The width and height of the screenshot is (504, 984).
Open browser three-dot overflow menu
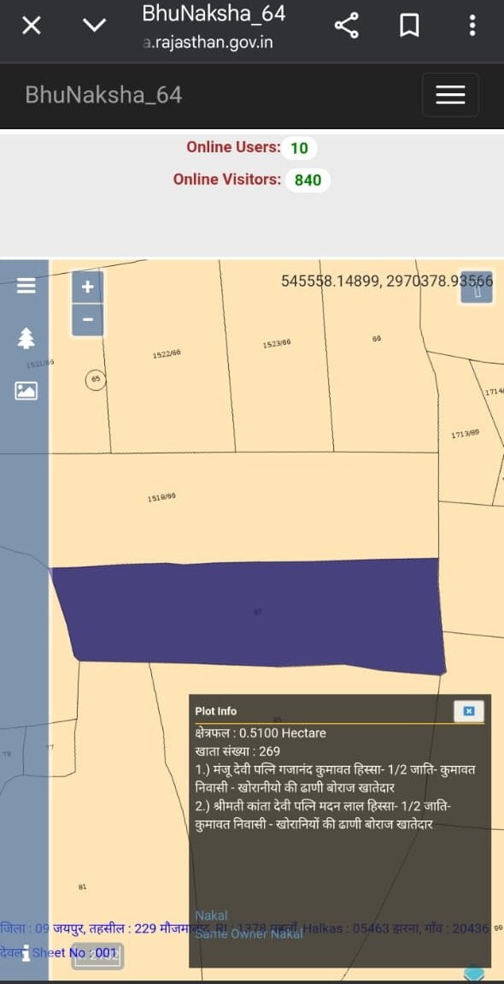pyautogui.click(x=472, y=26)
